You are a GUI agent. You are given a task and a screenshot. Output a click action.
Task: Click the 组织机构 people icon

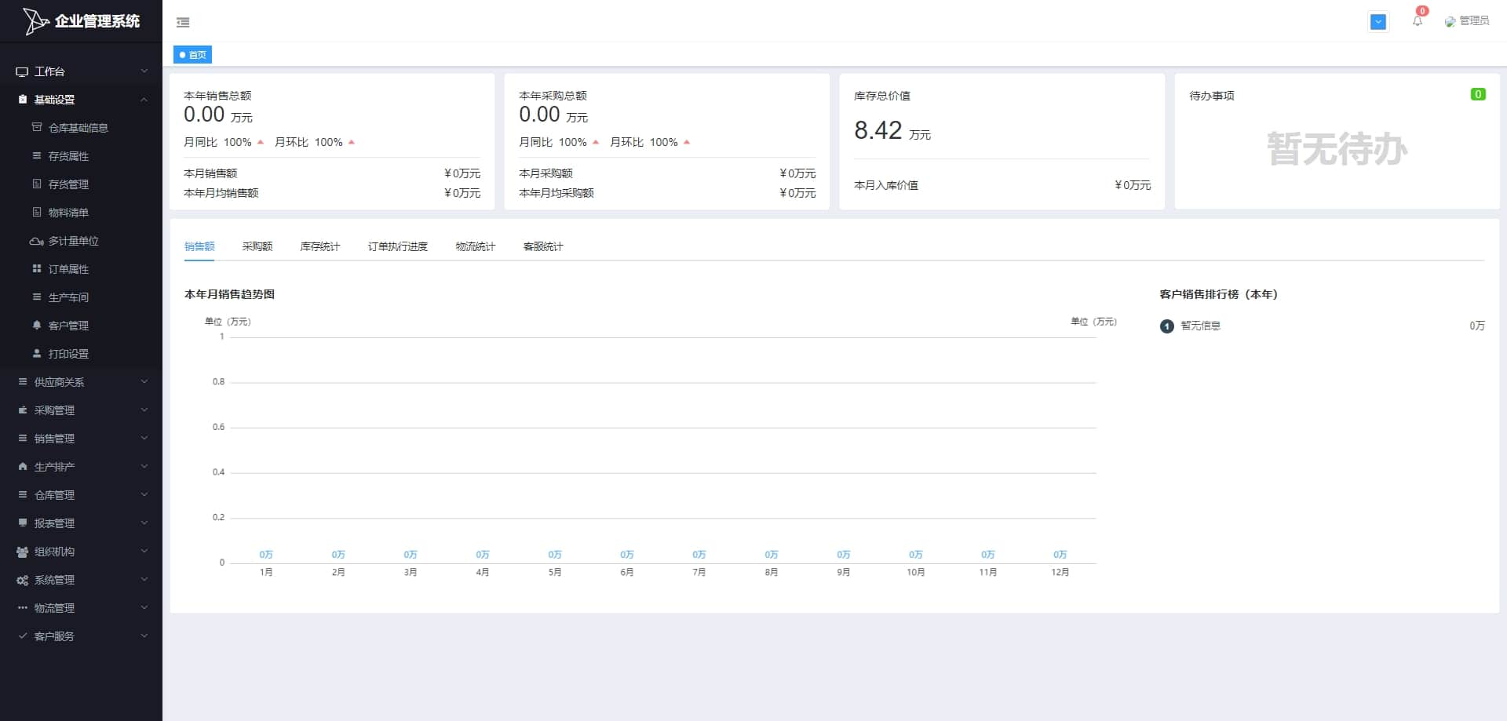point(23,552)
